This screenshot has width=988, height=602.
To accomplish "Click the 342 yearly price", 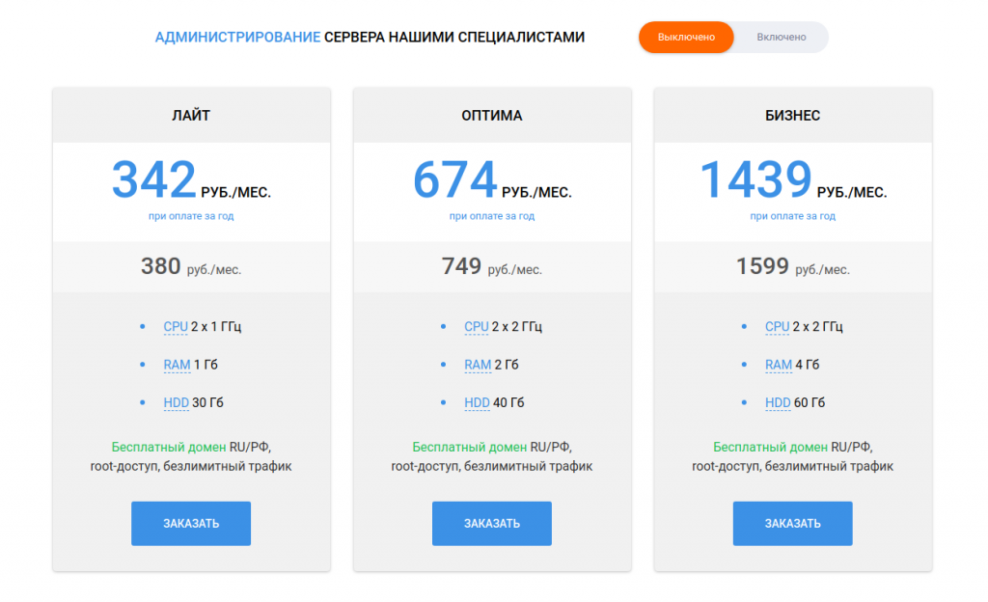I will click(x=153, y=179).
